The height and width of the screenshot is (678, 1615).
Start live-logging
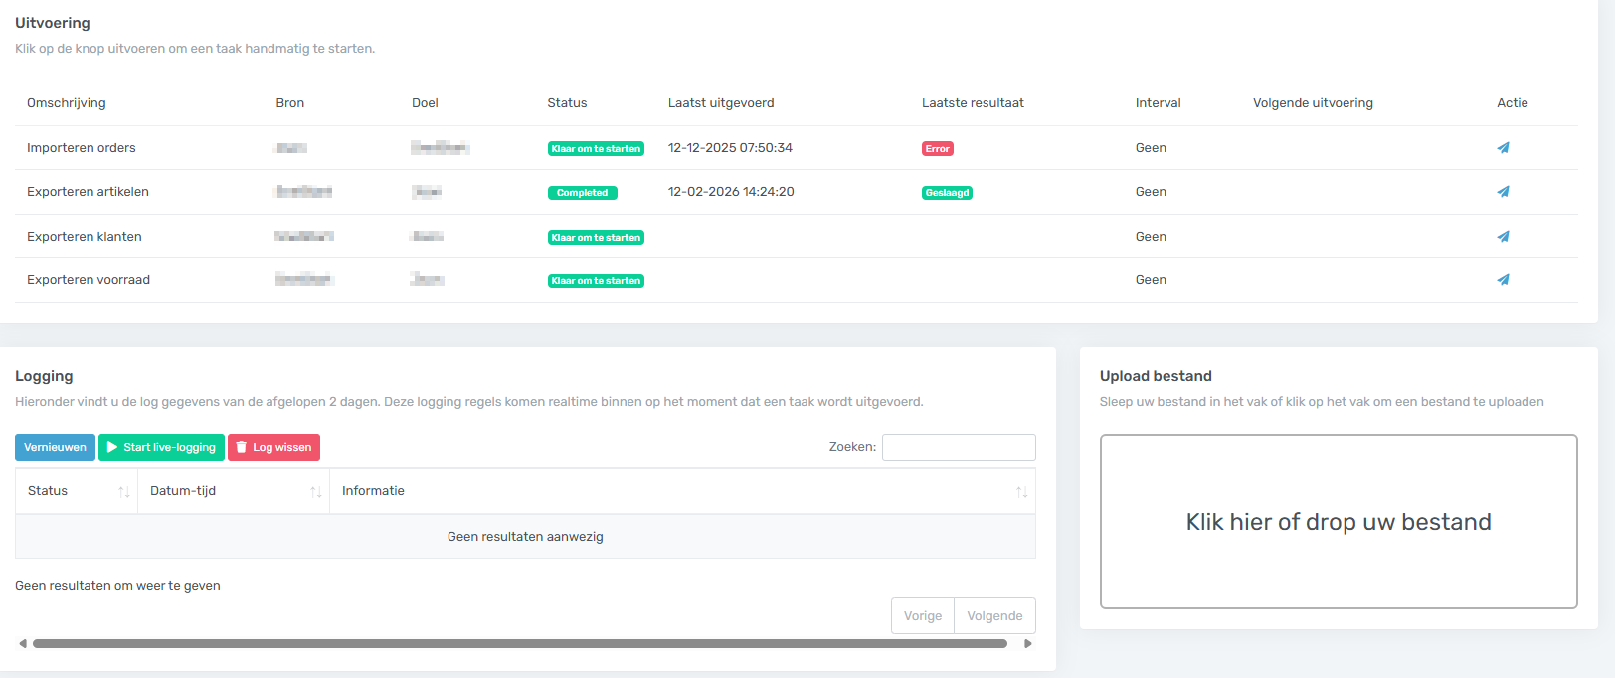click(161, 448)
